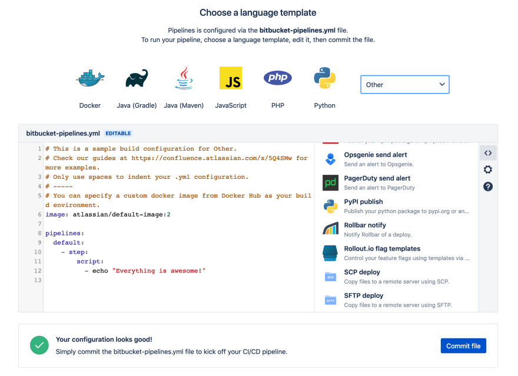Click empty line 13 in editor
The image size is (518, 376).
pyautogui.click(x=178, y=280)
